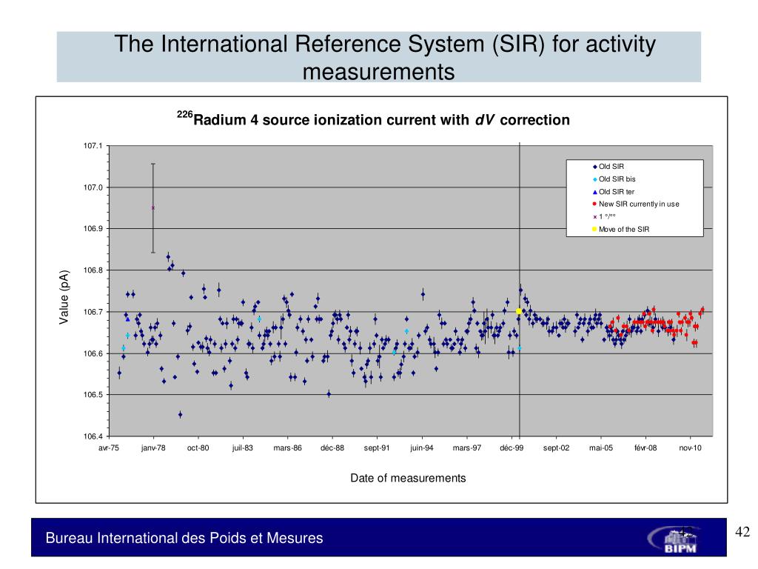758x569 pixels.
Task: Click the x-axis date 'mars-86'
Action: tap(288, 448)
